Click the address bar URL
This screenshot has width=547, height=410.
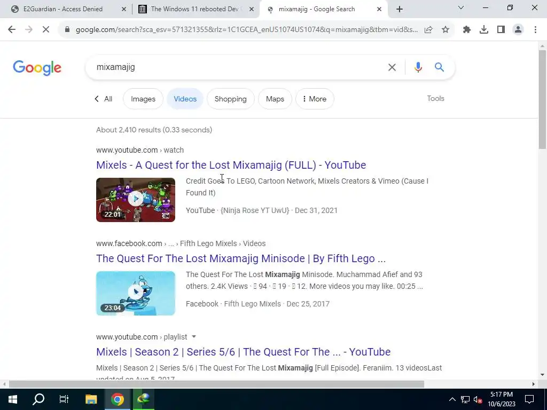246,30
